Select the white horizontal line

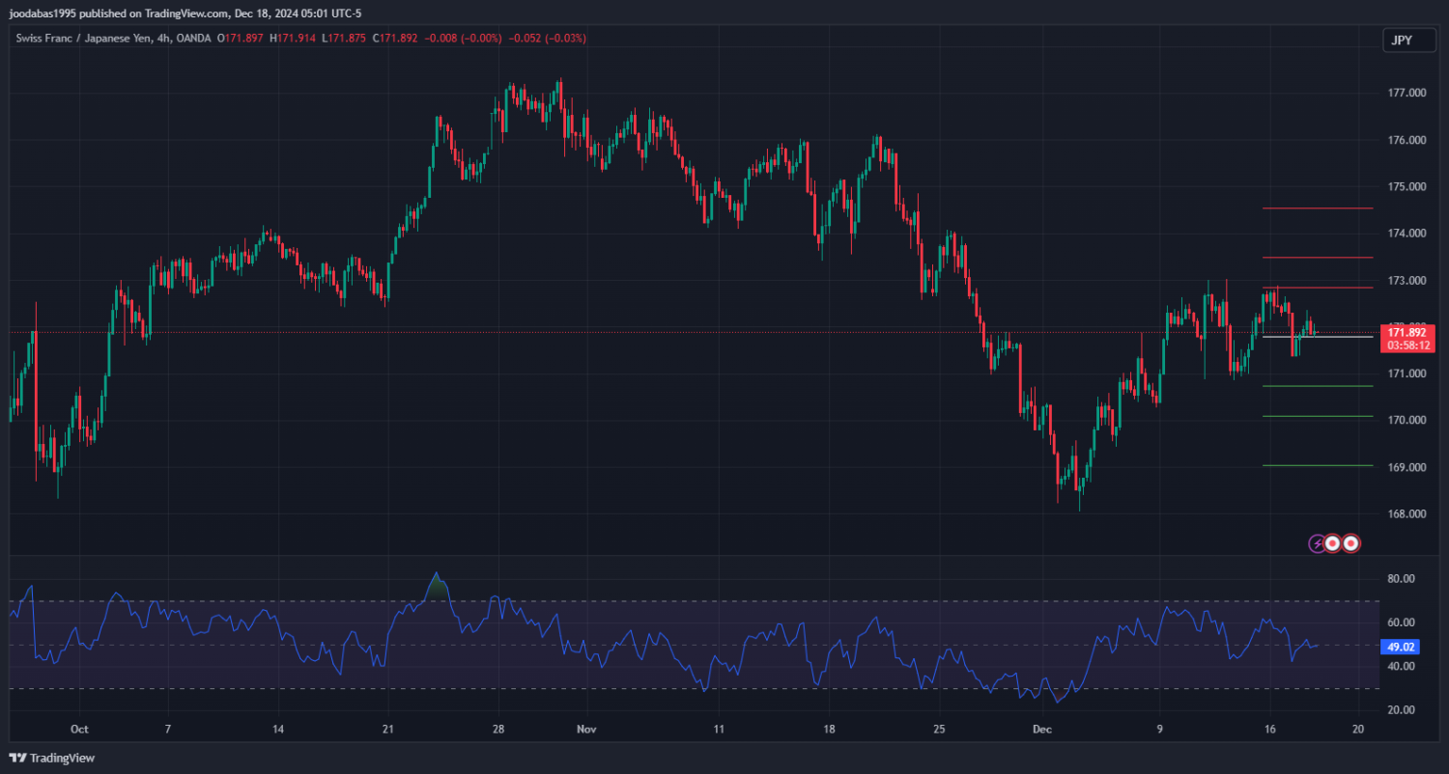(x=1318, y=337)
